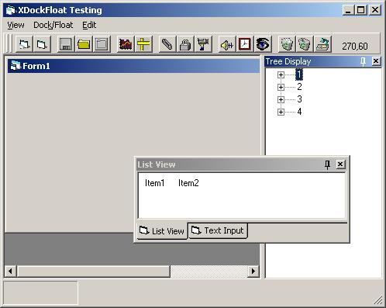The height and width of the screenshot is (308, 386).
Task: Close the List View panel
Action: [x=340, y=164]
